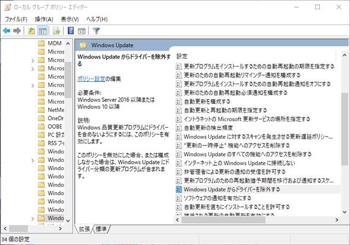Open the ヘルプ(H) menu
This screenshot has width=350, height=245.
click(x=97, y=20)
